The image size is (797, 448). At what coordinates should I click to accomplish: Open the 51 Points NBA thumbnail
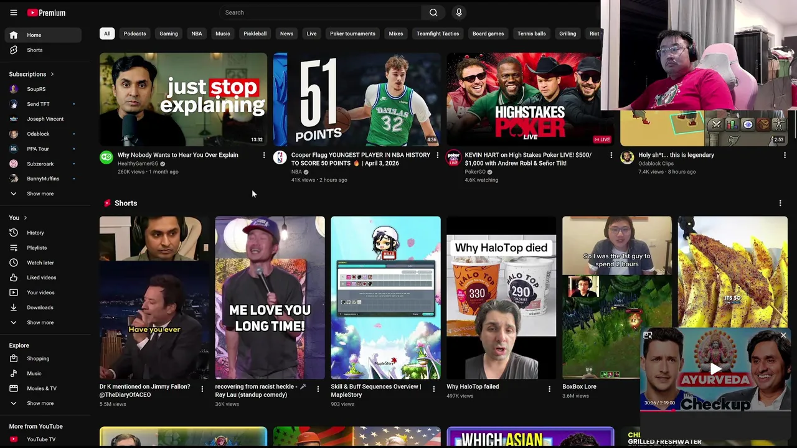click(x=357, y=100)
